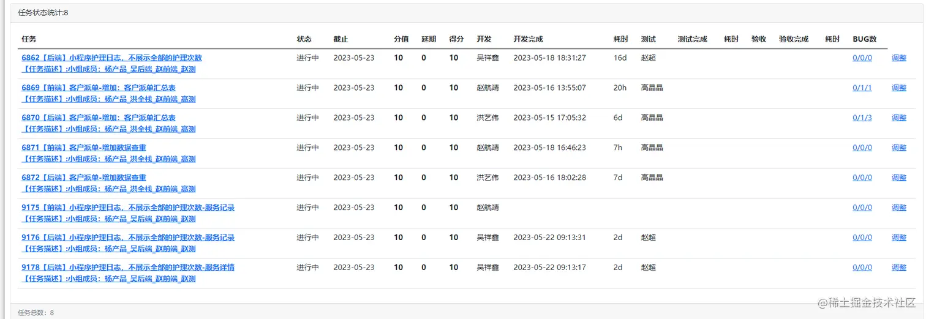Click 调整 for task 6872
Viewport: 926px width, 319px height.
point(899,178)
